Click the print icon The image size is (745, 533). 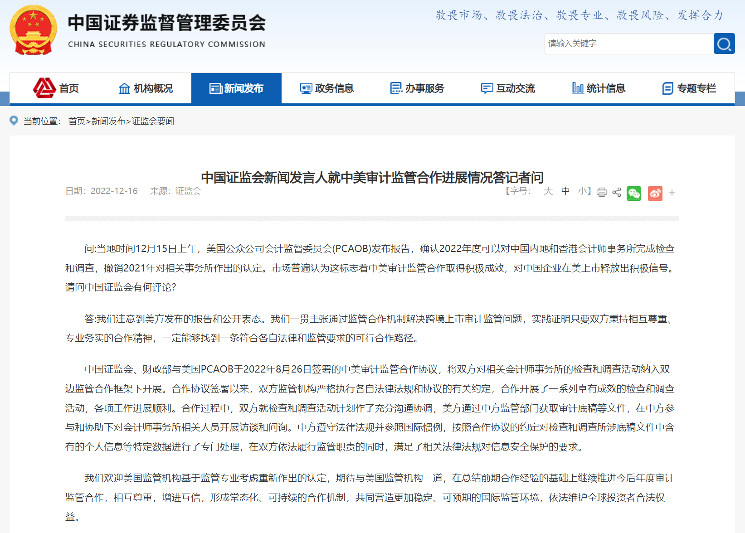(x=602, y=192)
